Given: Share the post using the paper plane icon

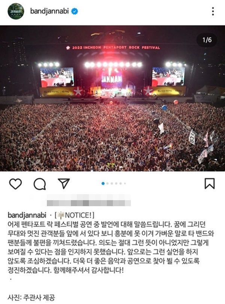Looking at the screenshot, I should click(x=64, y=183).
